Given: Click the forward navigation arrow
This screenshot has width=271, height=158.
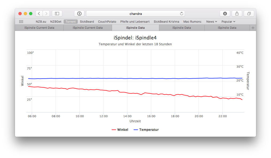Looking at the screenshot, I should (x=46, y=14).
